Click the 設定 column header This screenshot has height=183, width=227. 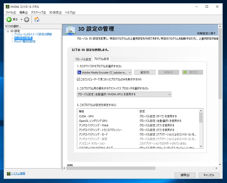coord(168,111)
